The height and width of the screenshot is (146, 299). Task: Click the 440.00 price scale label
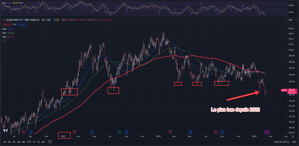[x=291, y=75]
